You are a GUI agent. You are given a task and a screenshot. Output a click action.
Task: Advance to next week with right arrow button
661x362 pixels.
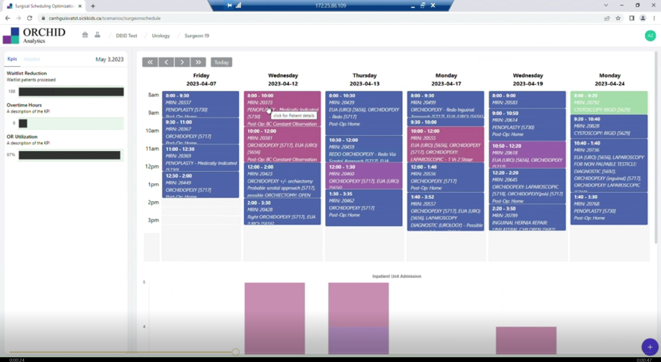tap(182, 62)
